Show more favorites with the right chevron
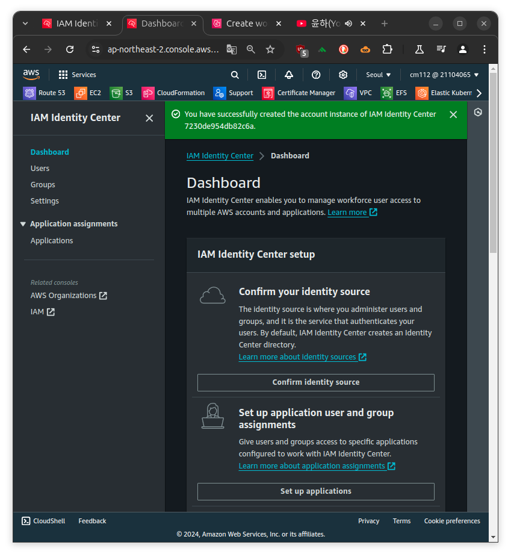Image resolution: width=511 pixels, height=557 pixels. (x=479, y=93)
